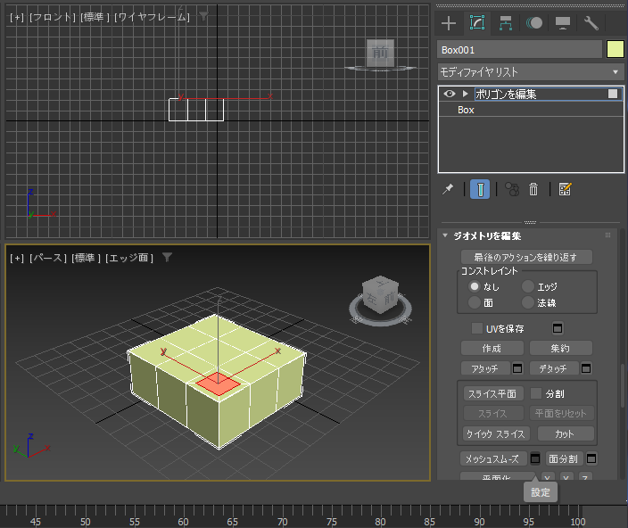Click the Pin Stack icon
This screenshot has height=528, width=628.
point(448,189)
